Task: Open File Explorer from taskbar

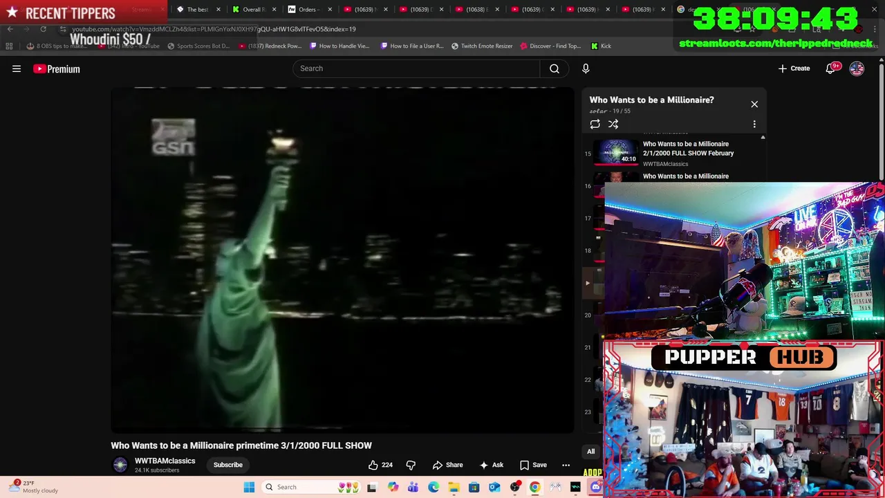Action: coord(454,487)
